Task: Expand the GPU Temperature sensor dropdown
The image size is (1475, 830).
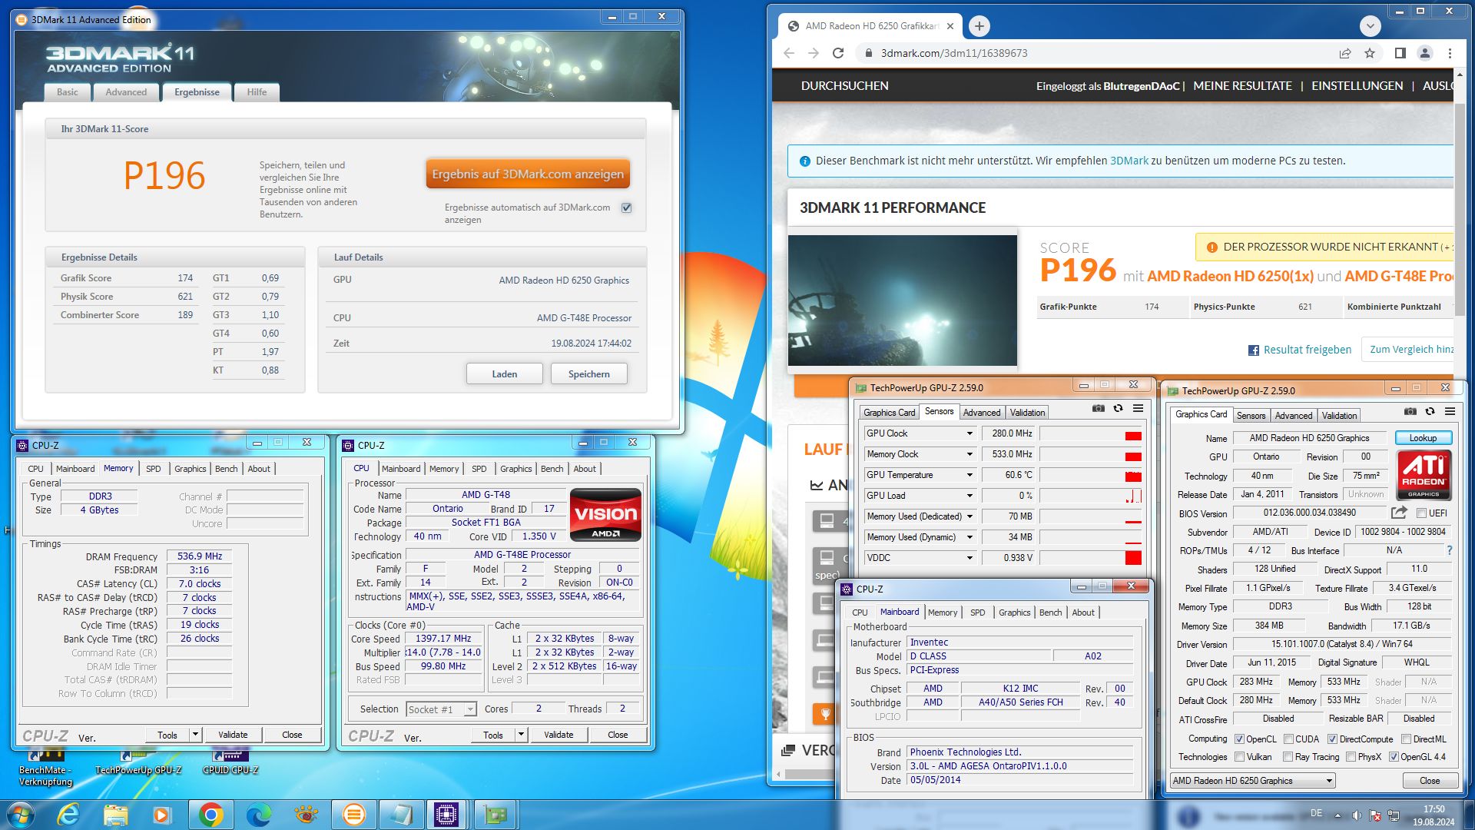Action: [x=970, y=475]
